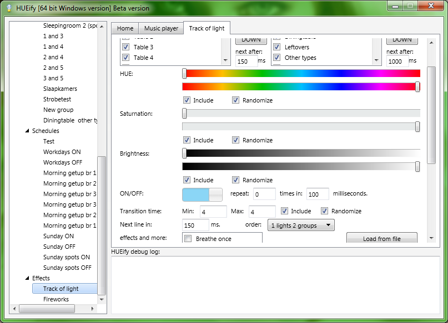Collapse the Schedules tree node
The height and width of the screenshot is (323, 448).
[27, 131]
